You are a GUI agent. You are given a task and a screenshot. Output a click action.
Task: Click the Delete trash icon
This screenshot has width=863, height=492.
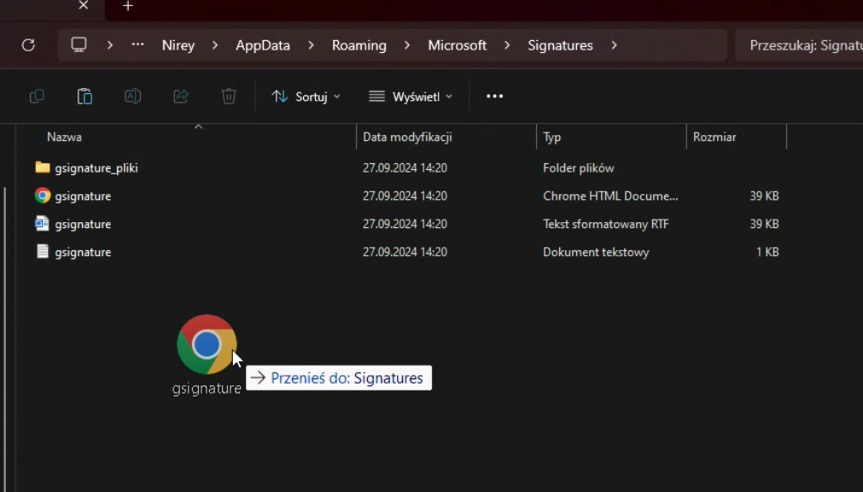[x=229, y=97]
